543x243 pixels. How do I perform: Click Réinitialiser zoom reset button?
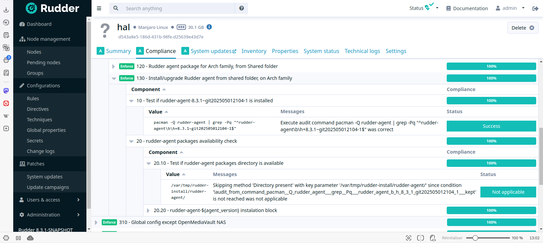click(x=452, y=238)
